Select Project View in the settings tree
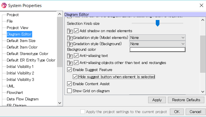This screenshot has width=206, height=117. pyautogui.click(x=17, y=28)
